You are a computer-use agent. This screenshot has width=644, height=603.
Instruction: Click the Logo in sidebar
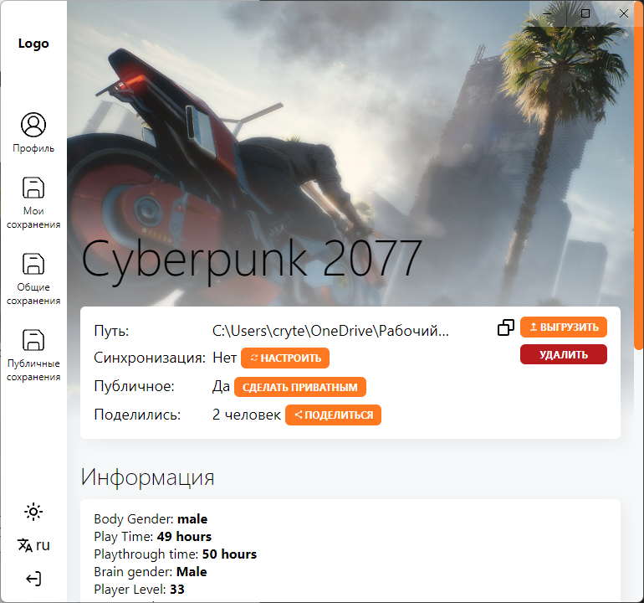click(x=33, y=44)
